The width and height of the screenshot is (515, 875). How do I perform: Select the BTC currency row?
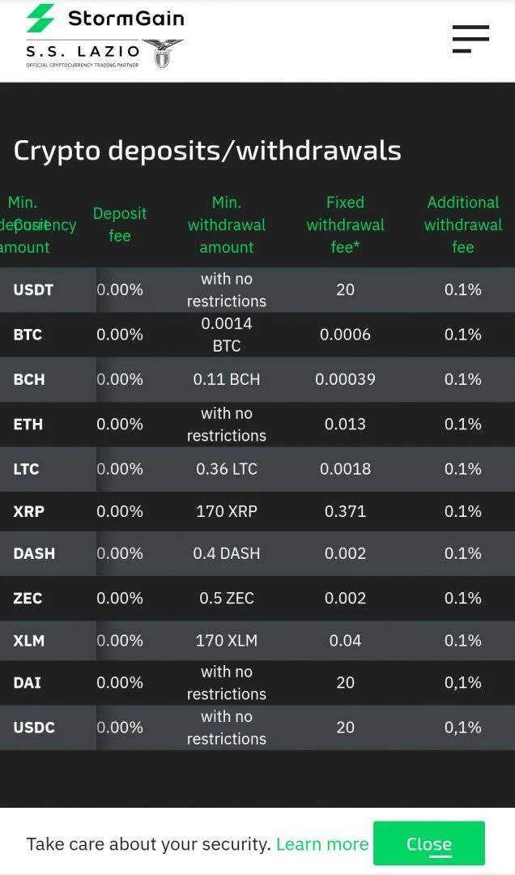(257, 335)
